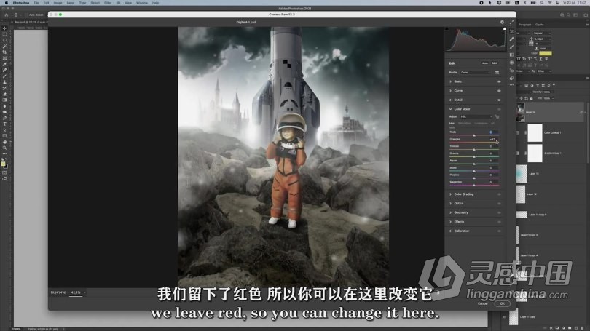The image size is (590, 331).
Task: Select the Crop tool
Action: click(x=4, y=52)
